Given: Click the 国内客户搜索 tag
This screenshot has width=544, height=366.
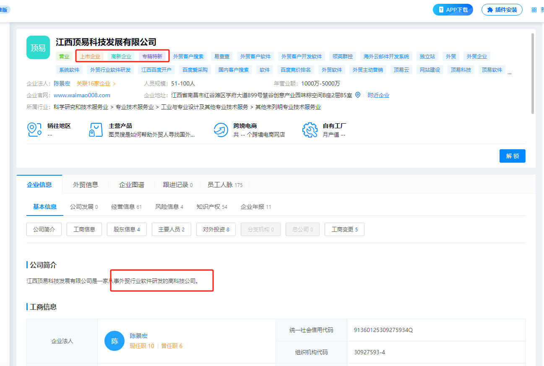Looking at the screenshot, I should tap(234, 70).
